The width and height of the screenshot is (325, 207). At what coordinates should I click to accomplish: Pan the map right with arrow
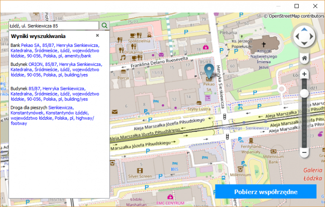coord(312,36)
